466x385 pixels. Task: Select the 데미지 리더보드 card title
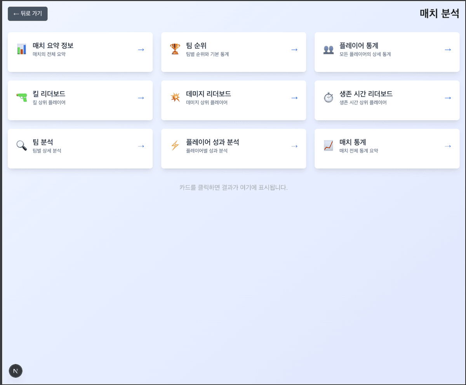(x=209, y=94)
